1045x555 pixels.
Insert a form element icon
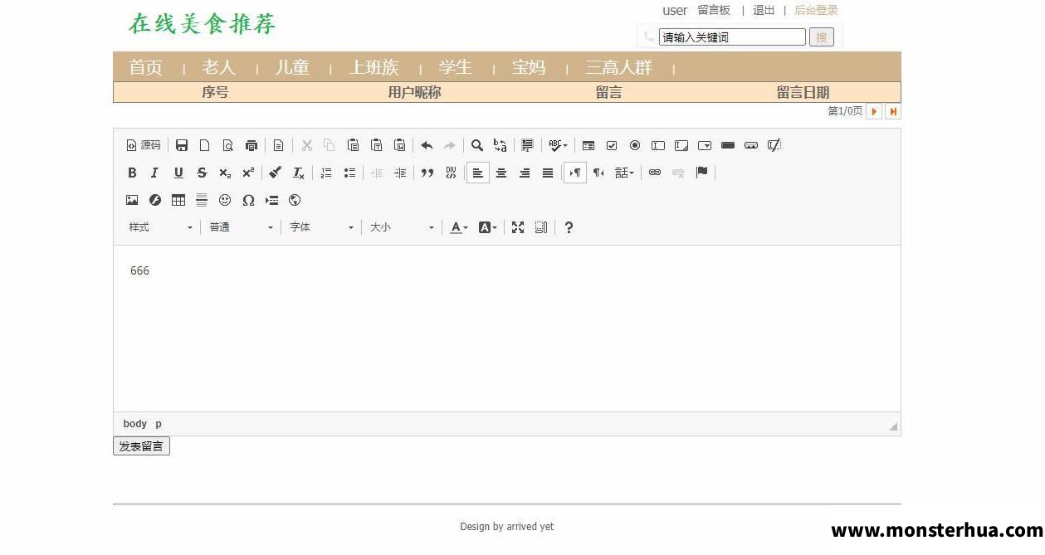pyautogui.click(x=588, y=145)
